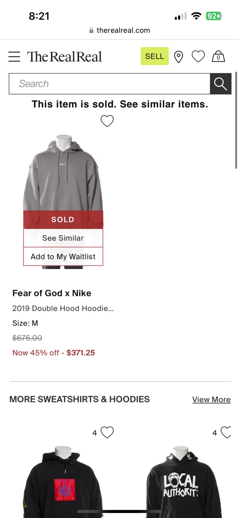View More sweatshirts and hoodies
Viewport: 239px width, 518px height.
click(211, 399)
